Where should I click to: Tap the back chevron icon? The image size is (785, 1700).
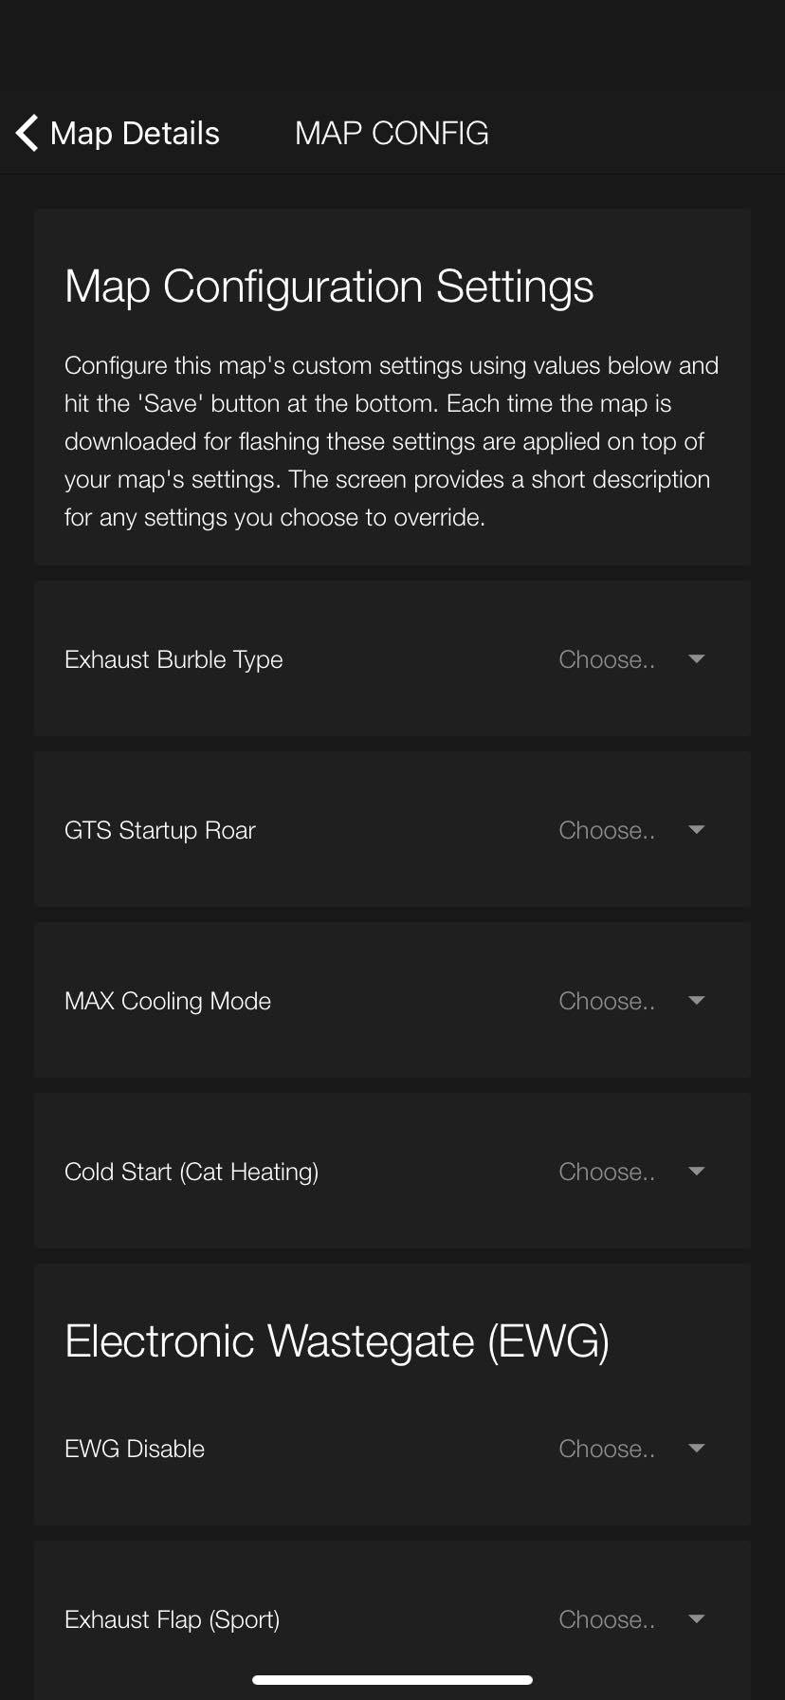pyautogui.click(x=27, y=133)
